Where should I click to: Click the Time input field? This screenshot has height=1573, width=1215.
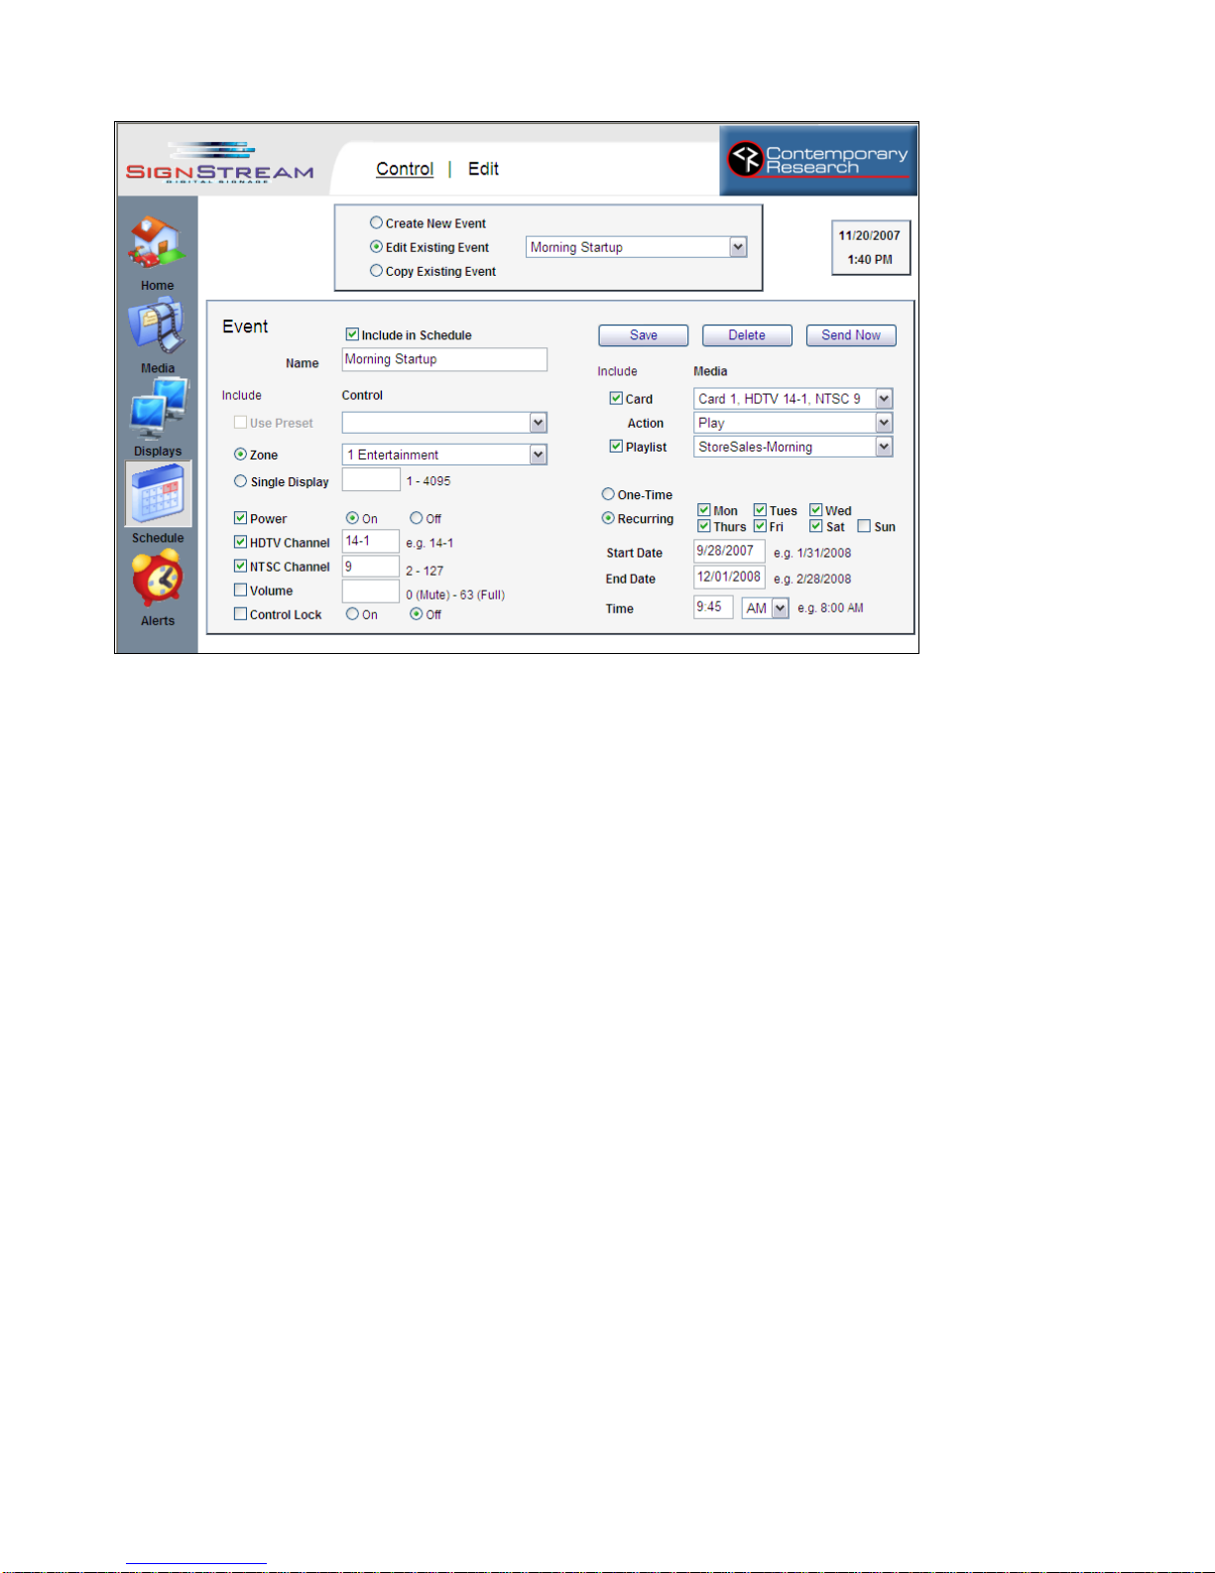click(x=713, y=607)
